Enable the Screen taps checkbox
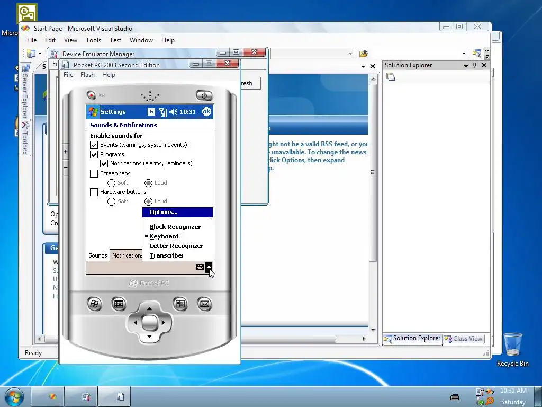This screenshot has height=407, width=542. click(x=94, y=173)
